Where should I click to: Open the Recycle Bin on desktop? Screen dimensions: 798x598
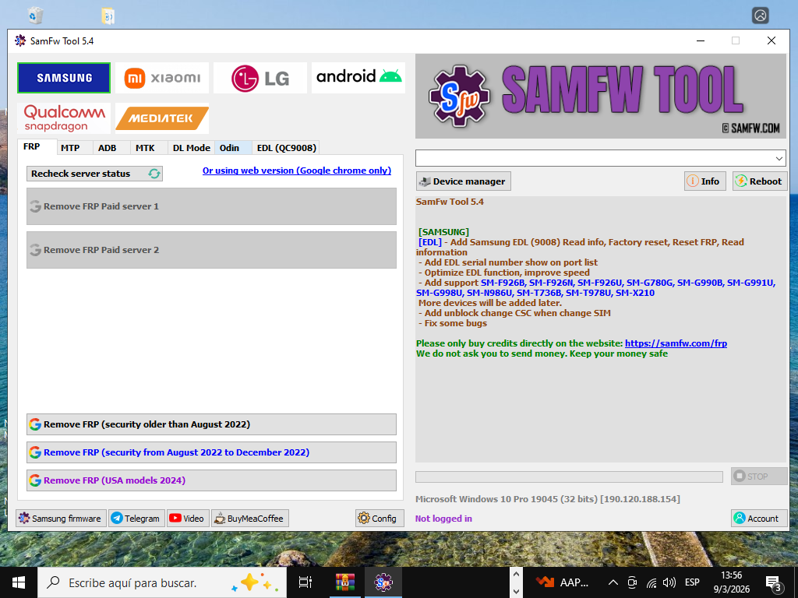coord(35,15)
